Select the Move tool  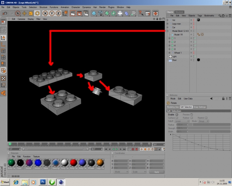coord(24,13)
